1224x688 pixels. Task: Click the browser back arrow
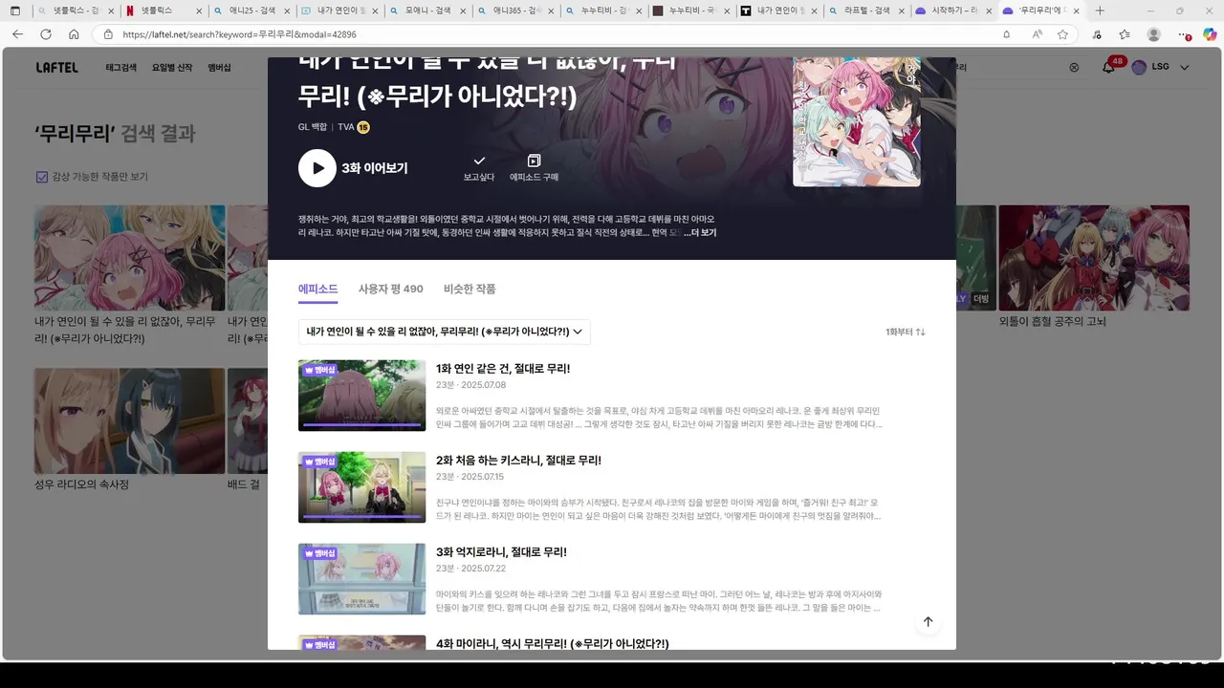pos(17,33)
